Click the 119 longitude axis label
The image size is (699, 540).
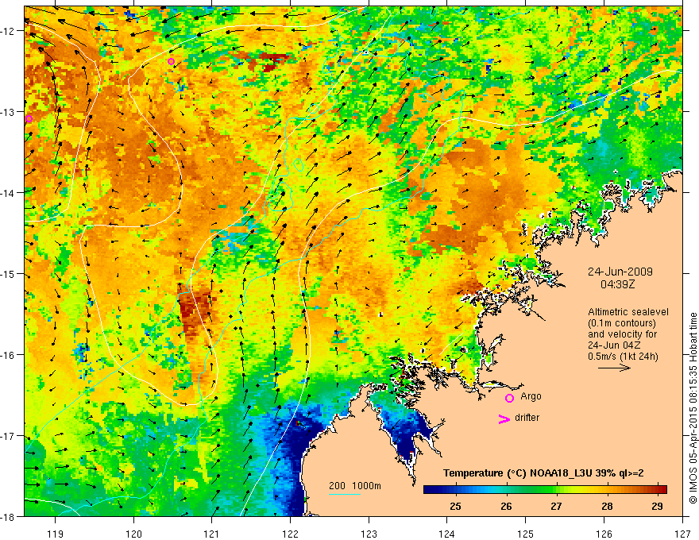[55, 534]
